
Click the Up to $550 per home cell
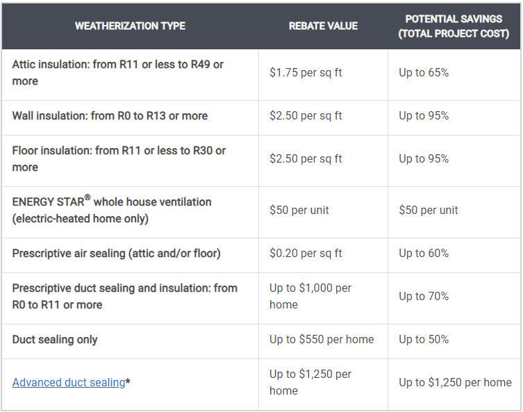click(322, 339)
